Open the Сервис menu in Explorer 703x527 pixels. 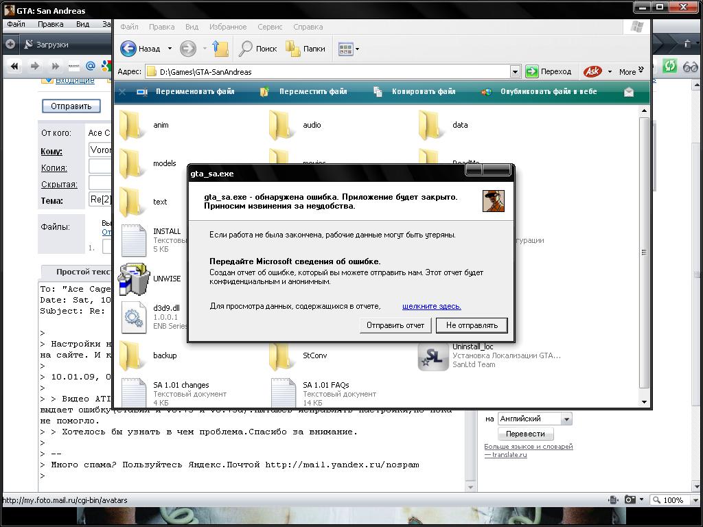coord(270,27)
